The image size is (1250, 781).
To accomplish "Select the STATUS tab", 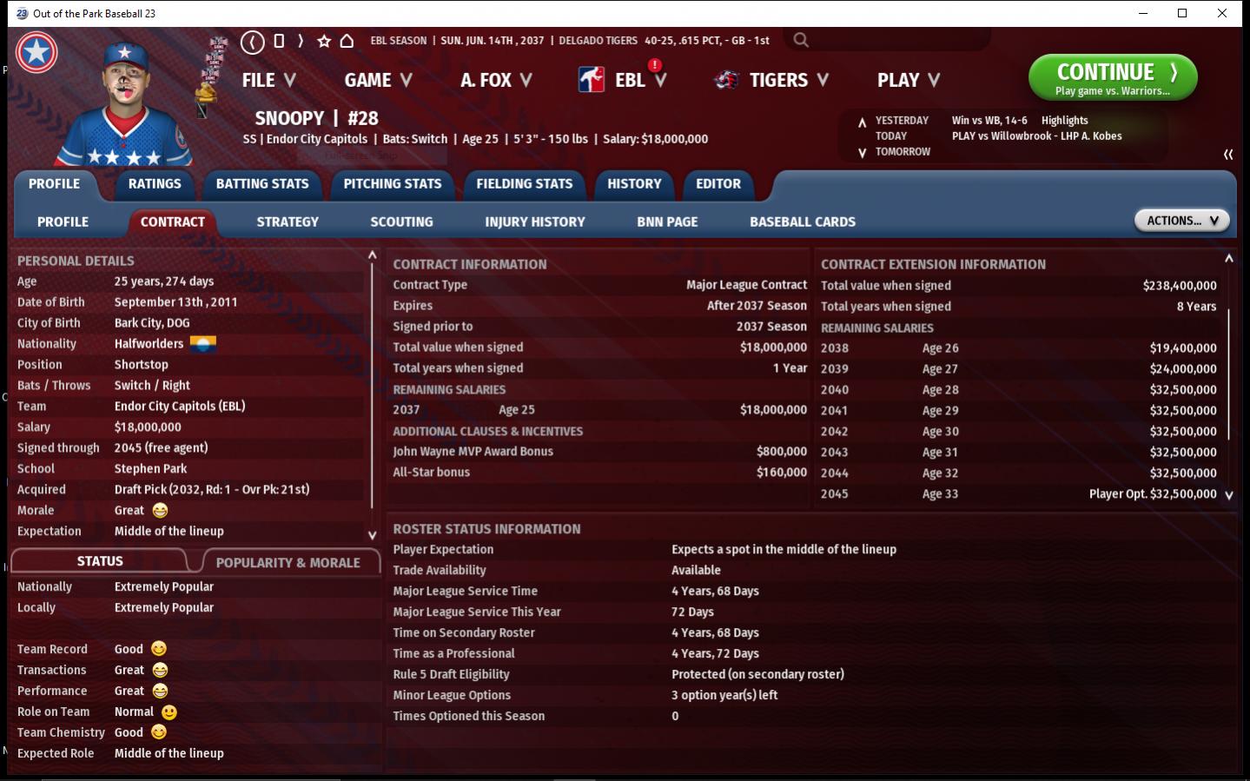I will click(100, 561).
